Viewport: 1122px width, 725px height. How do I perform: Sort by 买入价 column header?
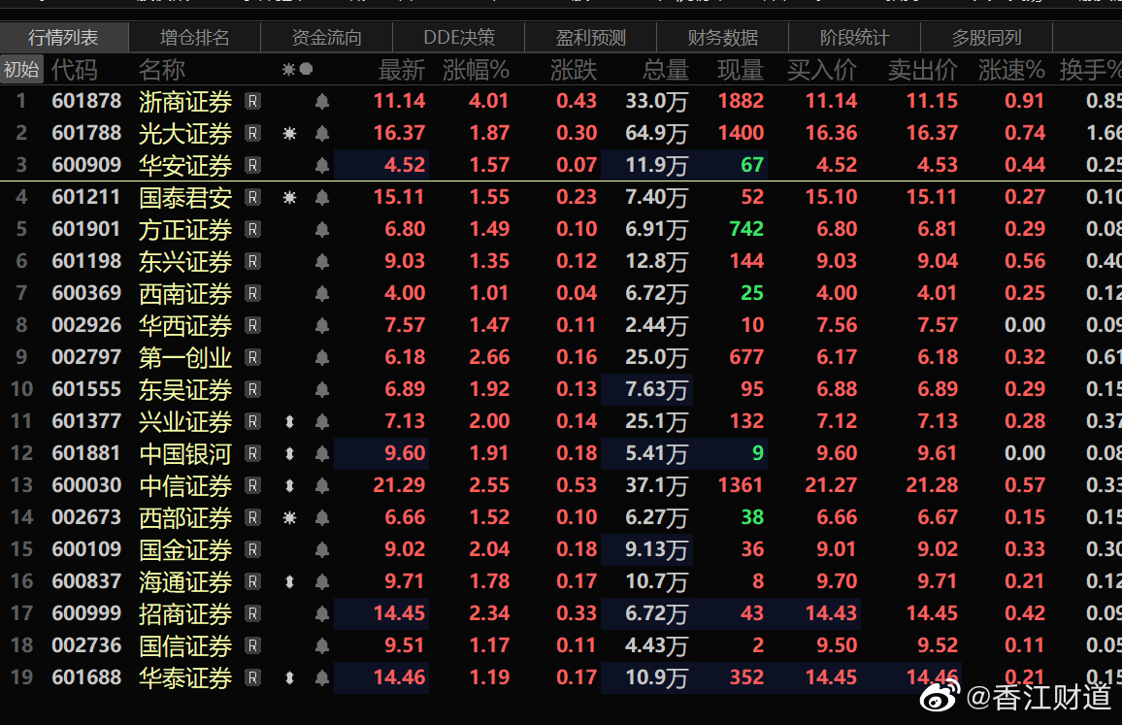(x=821, y=70)
